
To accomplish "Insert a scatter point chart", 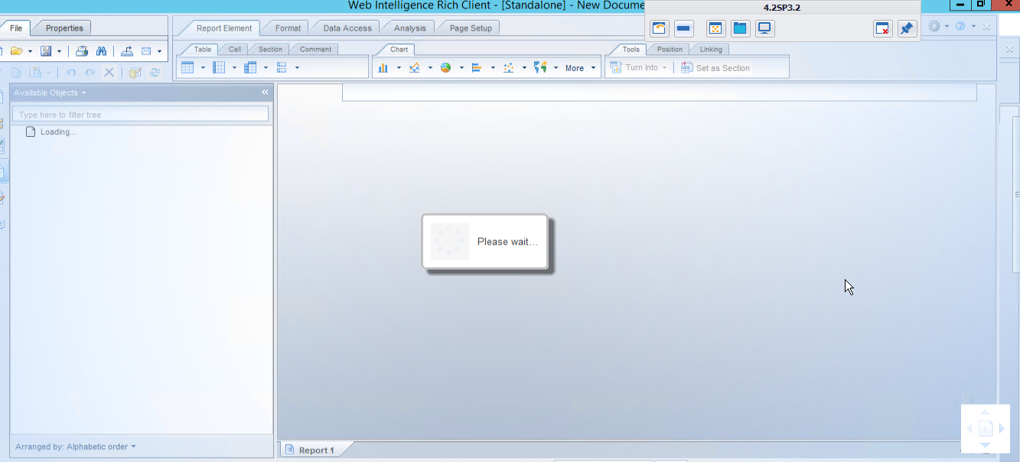I will (508, 67).
